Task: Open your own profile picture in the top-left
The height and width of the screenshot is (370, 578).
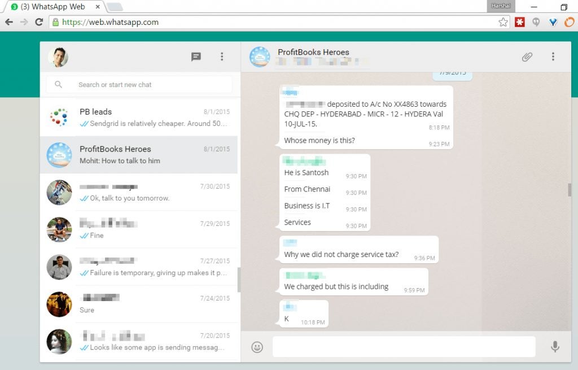Action: pyautogui.click(x=59, y=57)
